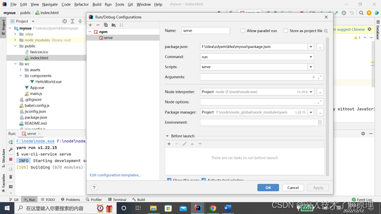This screenshot has height=214, width=381.
Task: Open Store as project file gear
Action: click(326, 31)
